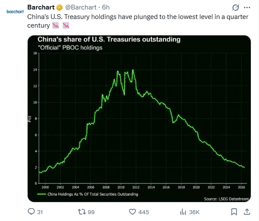
Task: Open the Barchart display name link
Action: (x=41, y=7)
